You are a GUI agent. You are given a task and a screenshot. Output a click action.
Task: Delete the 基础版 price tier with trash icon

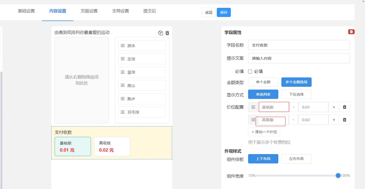click(344, 107)
